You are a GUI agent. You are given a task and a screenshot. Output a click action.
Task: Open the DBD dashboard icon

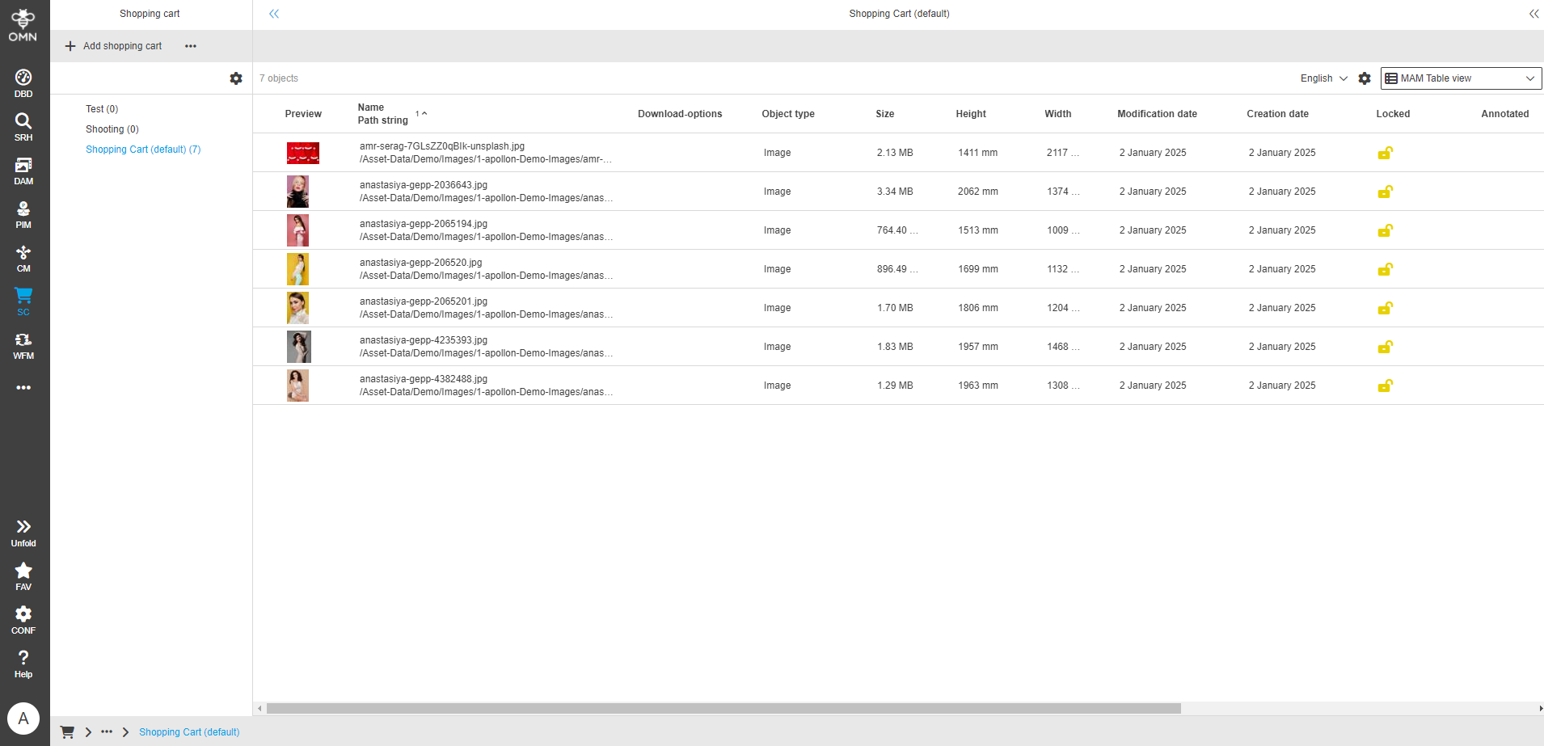[23, 83]
